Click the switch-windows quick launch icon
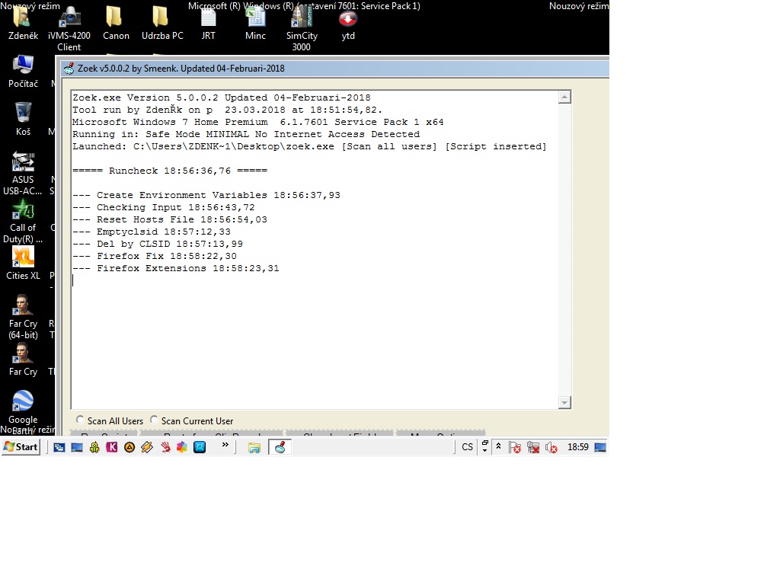 tap(59, 447)
